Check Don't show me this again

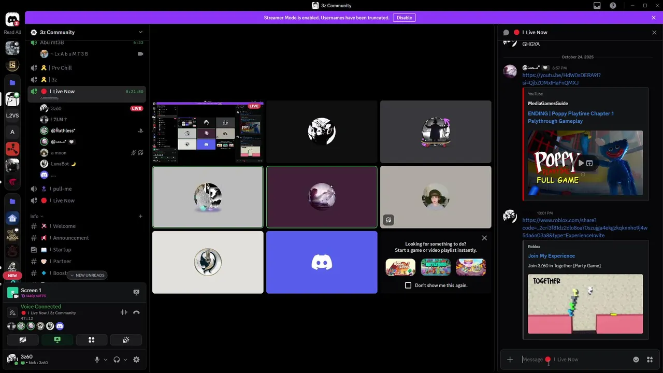(x=408, y=285)
